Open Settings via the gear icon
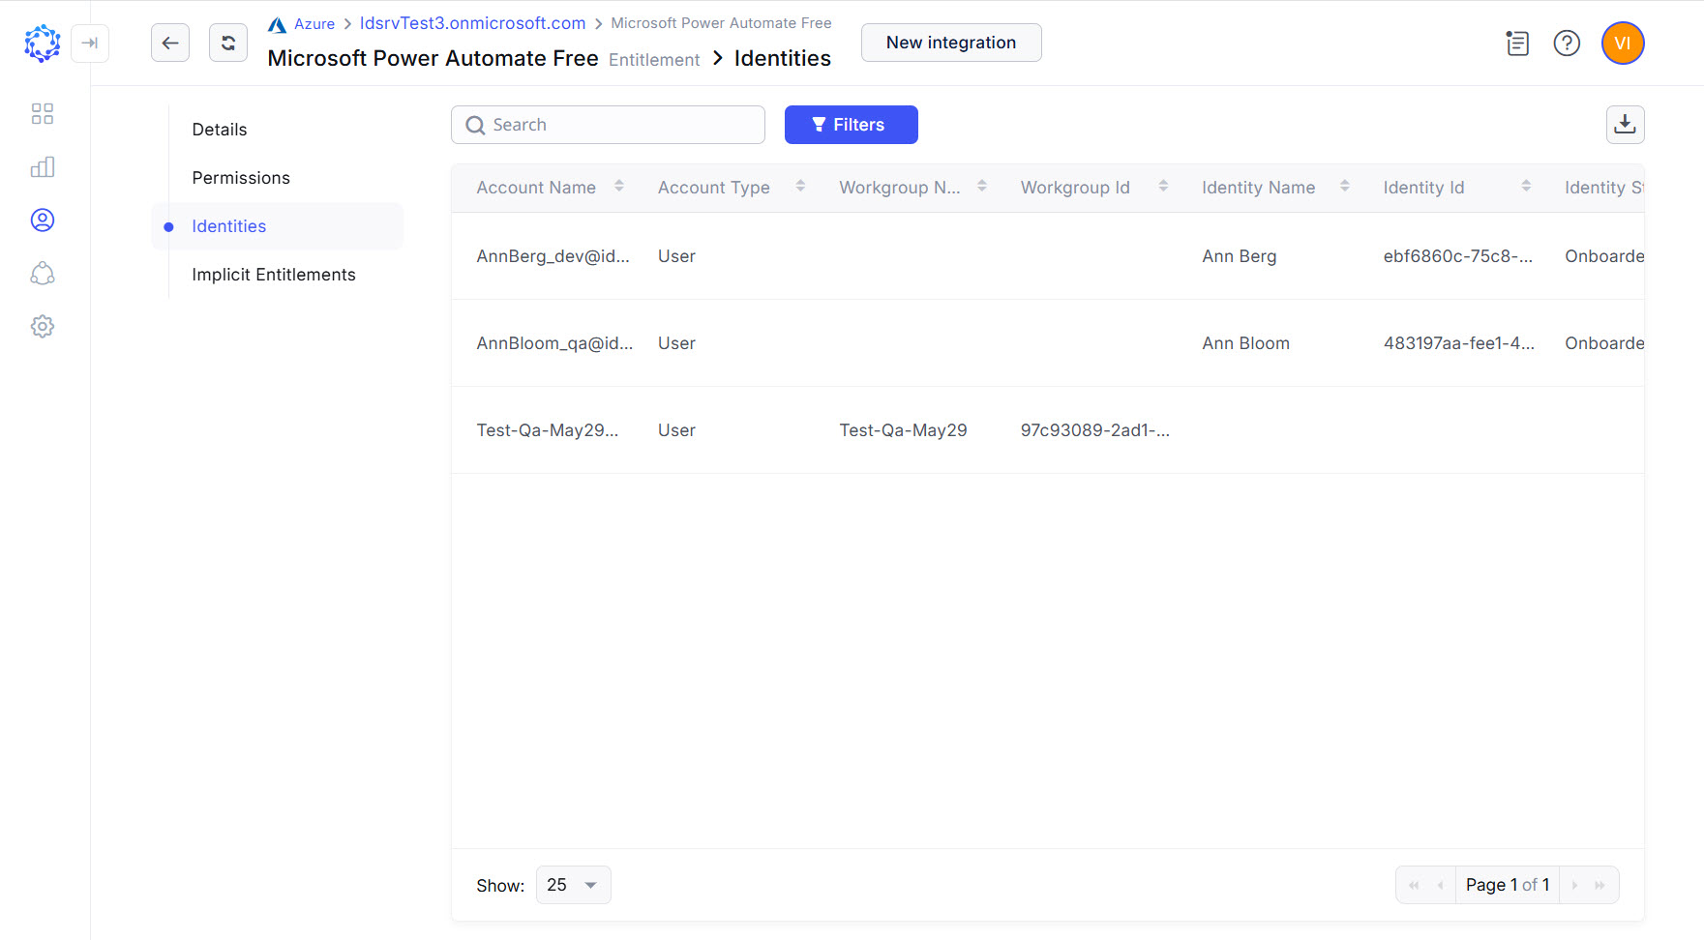1704x940 pixels. point(43,326)
